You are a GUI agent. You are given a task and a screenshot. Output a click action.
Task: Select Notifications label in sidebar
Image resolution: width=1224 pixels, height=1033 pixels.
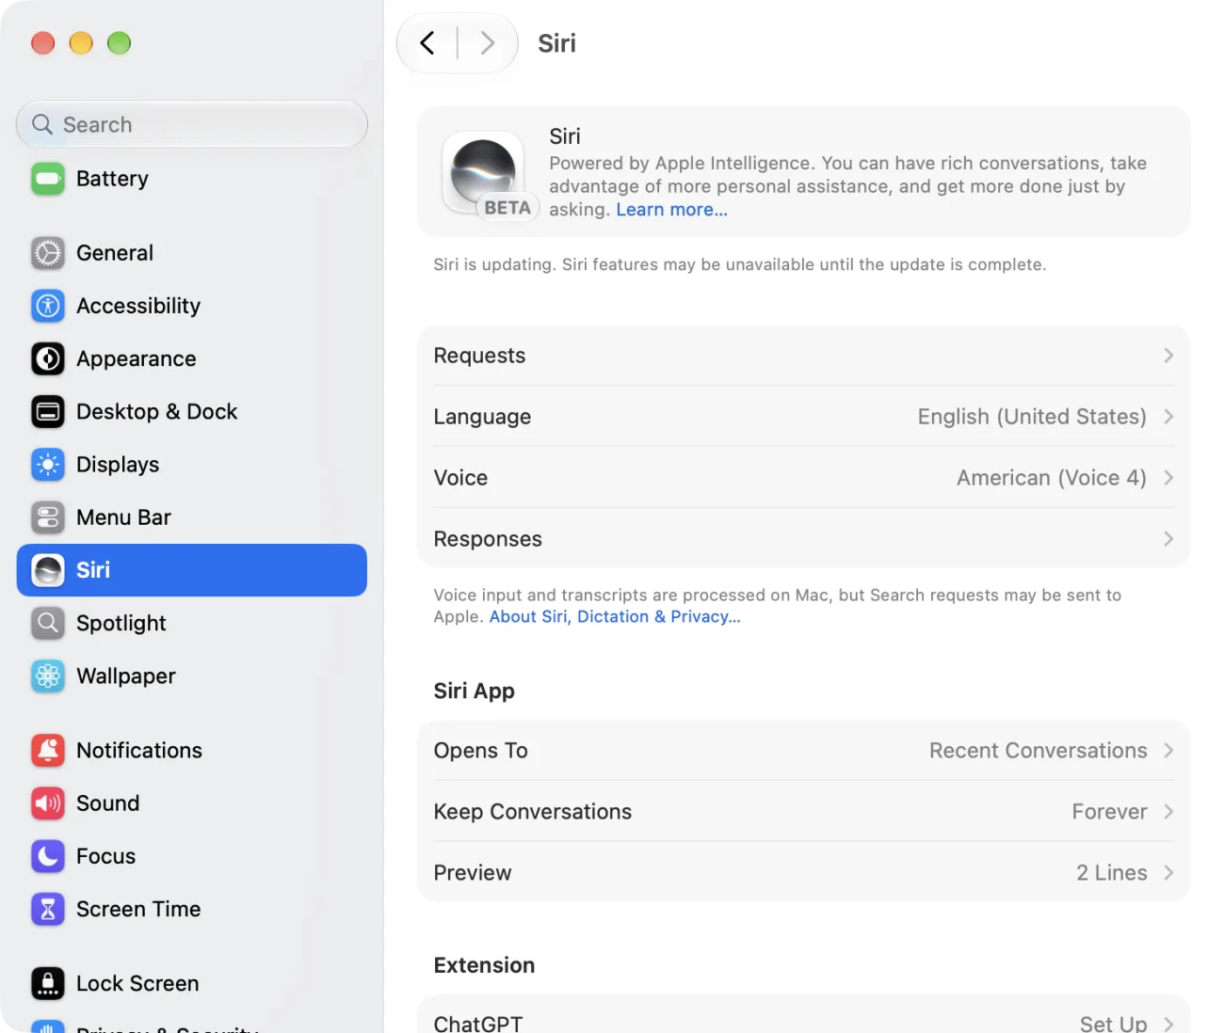(x=139, y=750)
